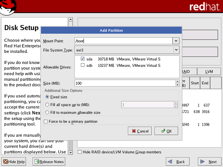Click the Add Partition title bar

pyautogui.click(x=111, y=31)
